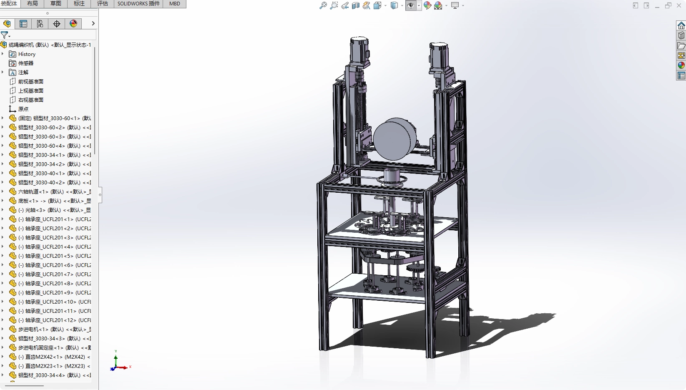Select the 步进电机固定座<1> component
The width and height of the screenshot is (686, 390).
[x=50, y=348]
